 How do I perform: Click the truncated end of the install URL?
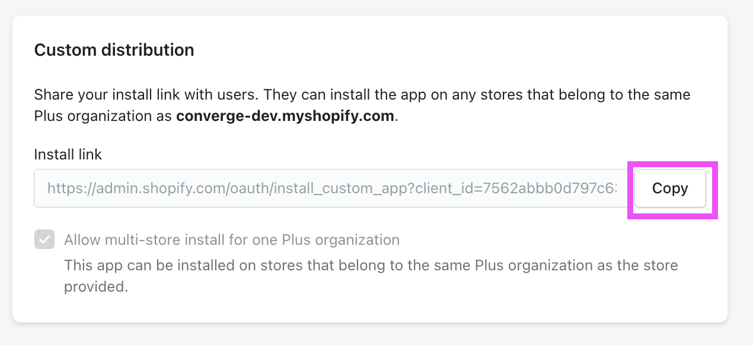614,188
